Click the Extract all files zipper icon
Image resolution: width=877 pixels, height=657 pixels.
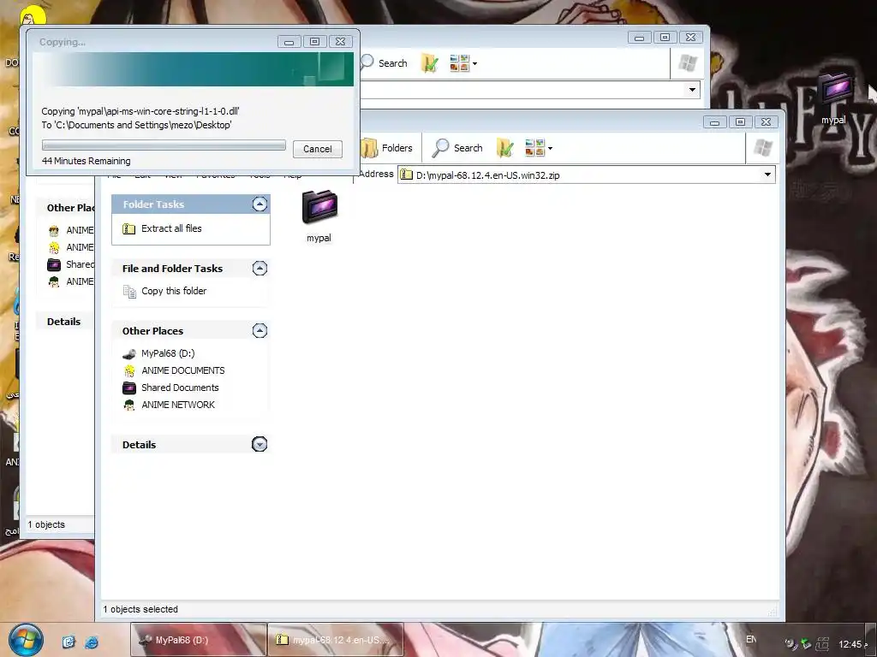(128, 228)
